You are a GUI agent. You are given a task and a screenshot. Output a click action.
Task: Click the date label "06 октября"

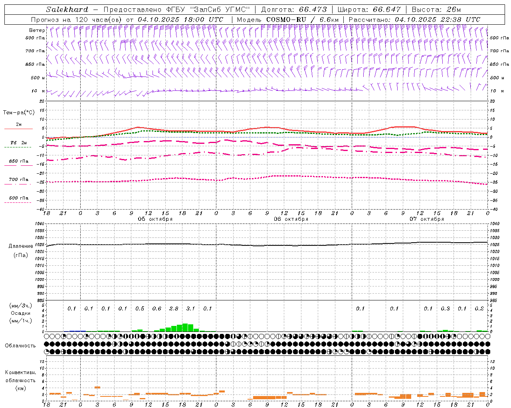[x=291, y=219]
